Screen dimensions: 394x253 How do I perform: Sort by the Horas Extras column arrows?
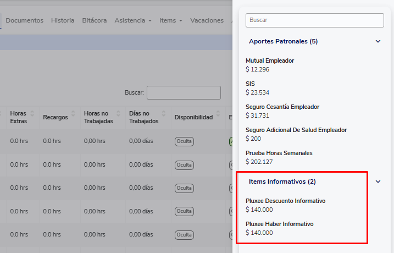(x=32, y=113)
